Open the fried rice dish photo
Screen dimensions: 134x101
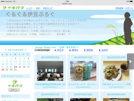pyautogui.click(x=116, y=71)
